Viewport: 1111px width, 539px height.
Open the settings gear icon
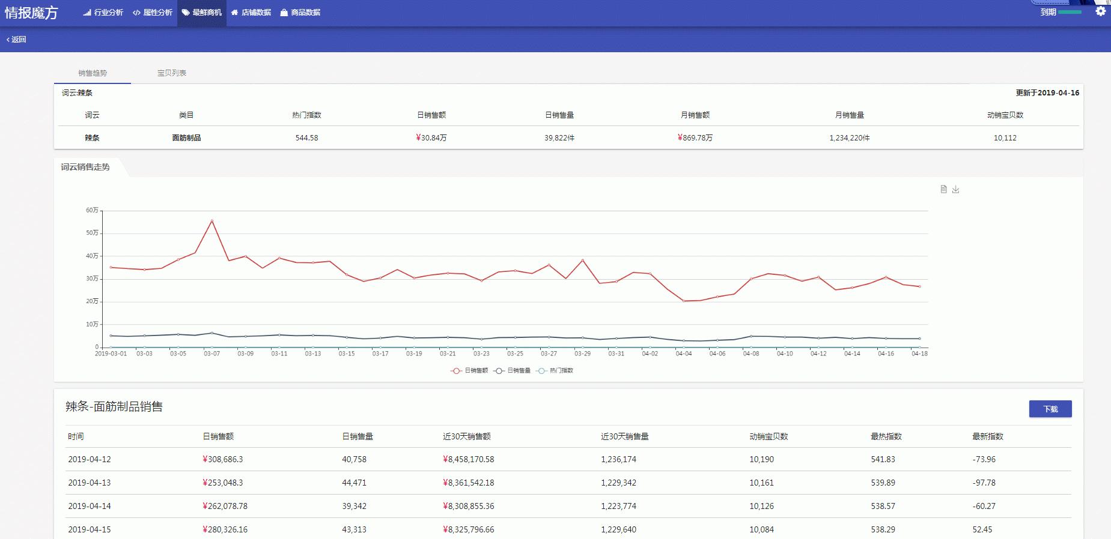(1100, 11)
